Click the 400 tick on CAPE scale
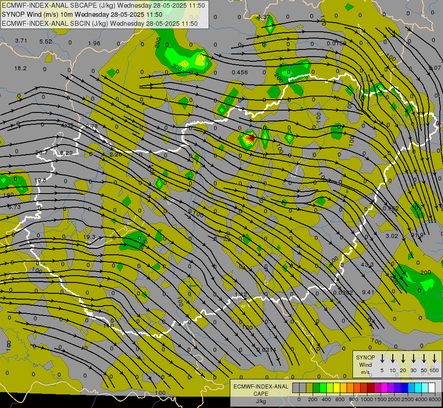Screen dimensions: 443x408 (x=326, y=399)
